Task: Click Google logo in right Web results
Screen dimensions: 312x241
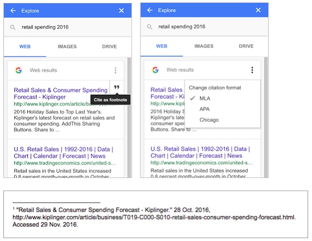Action: coord(155,70)
